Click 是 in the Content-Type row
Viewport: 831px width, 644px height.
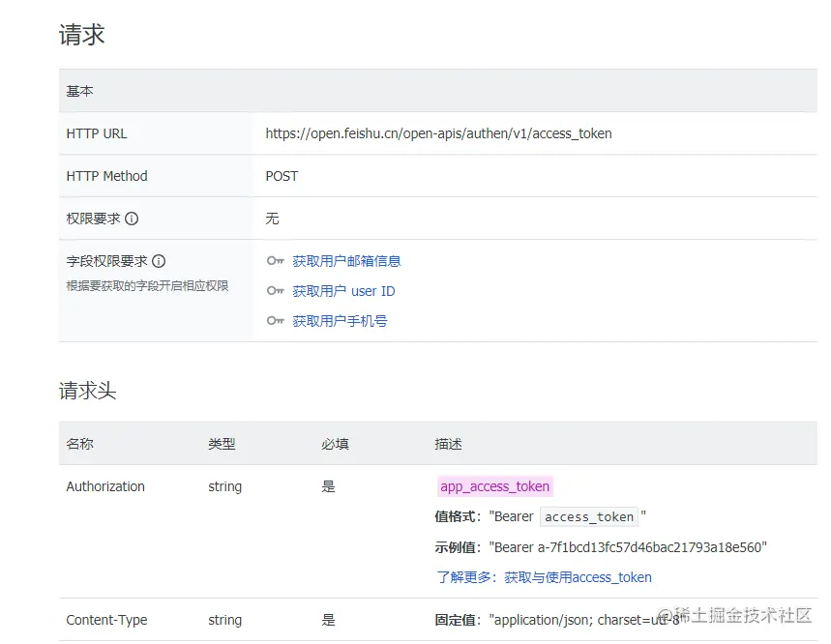(328, 620)
